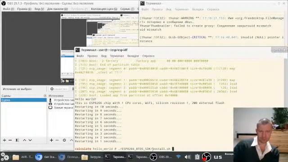Open source properties gear in the Источники toolbar

[64, 140]
